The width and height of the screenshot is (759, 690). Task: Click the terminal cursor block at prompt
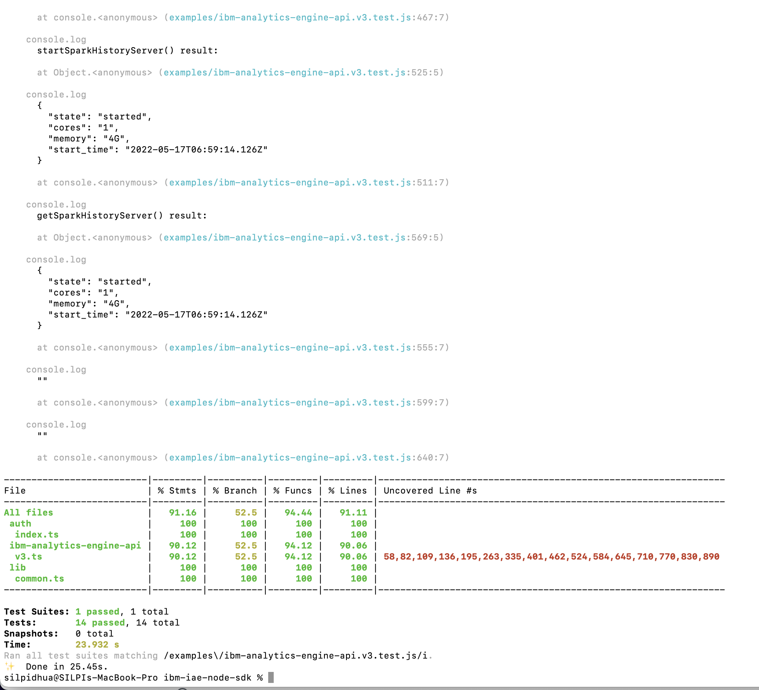point(271,677)
